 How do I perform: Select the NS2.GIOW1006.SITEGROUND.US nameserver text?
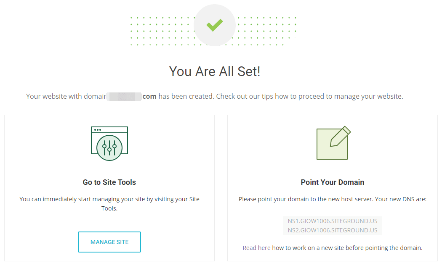pyautogui.click(x=333, y=230)
